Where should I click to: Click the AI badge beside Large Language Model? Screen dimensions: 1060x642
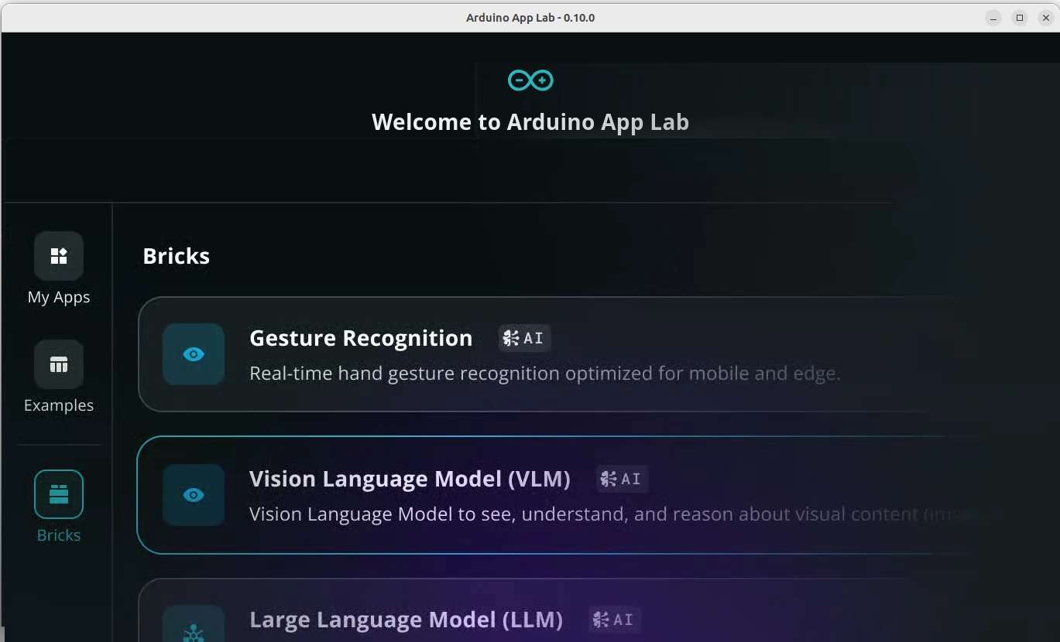tap(615, 620)
